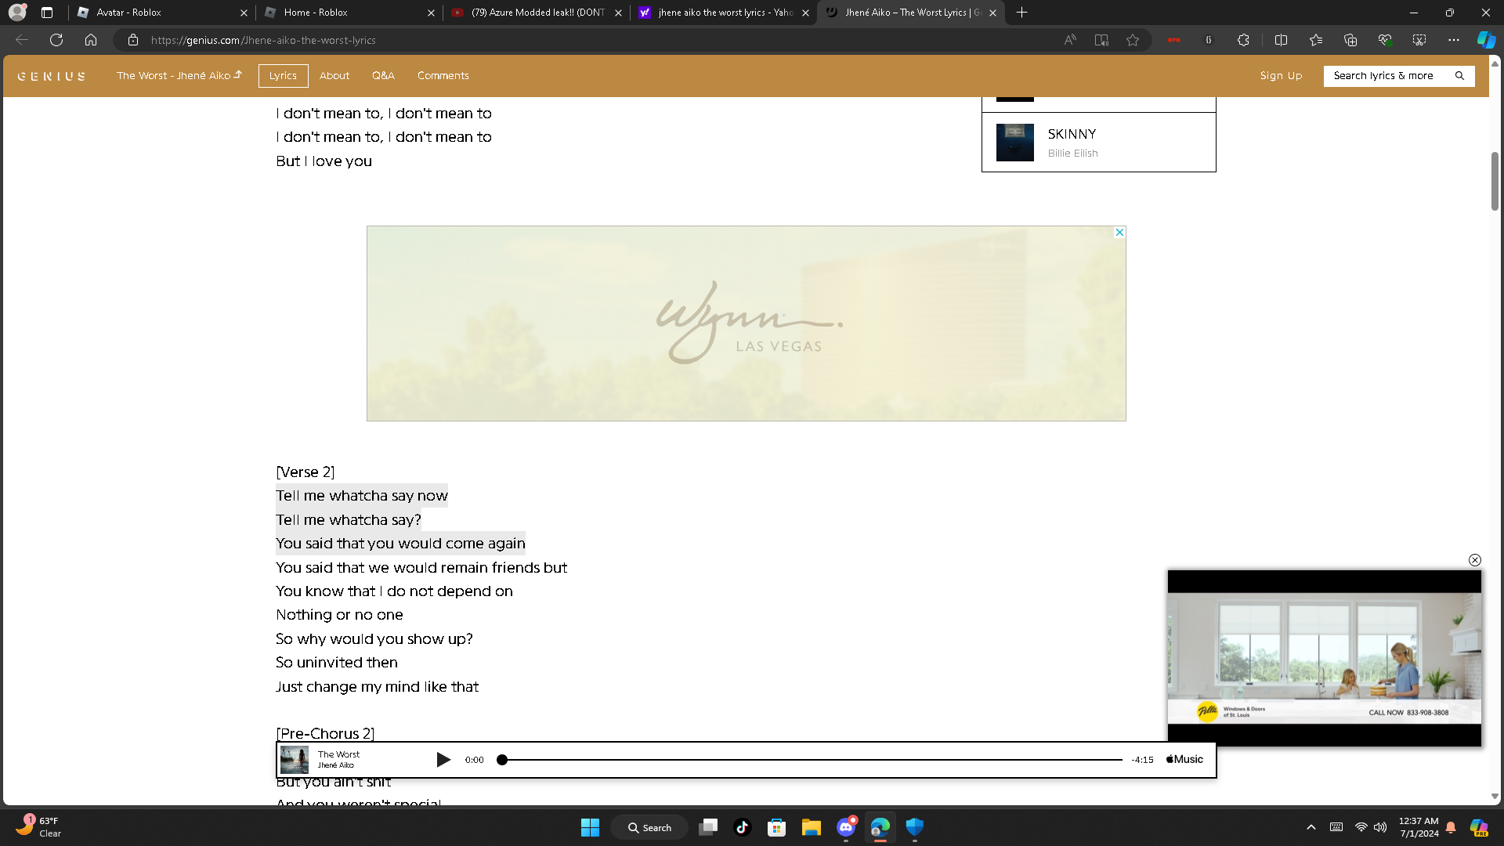The image size is (1504, 846).
Task: Open the Copilot sidebar icon
Action: pyautogui.click(x=1486, y=40)
